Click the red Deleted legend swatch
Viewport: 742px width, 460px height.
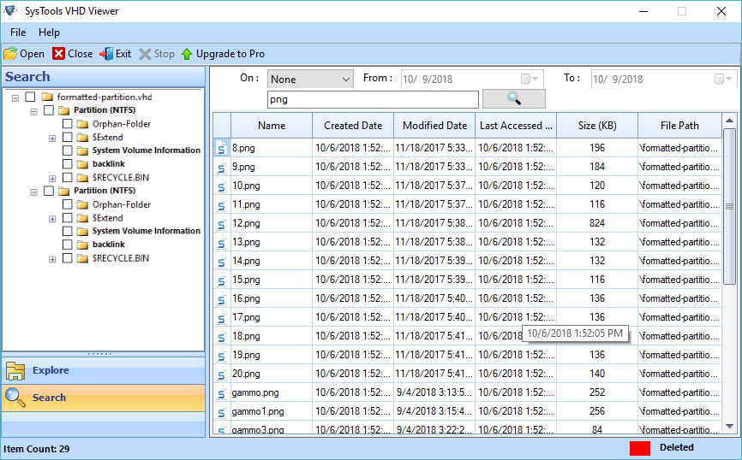[x=640, y=448]
